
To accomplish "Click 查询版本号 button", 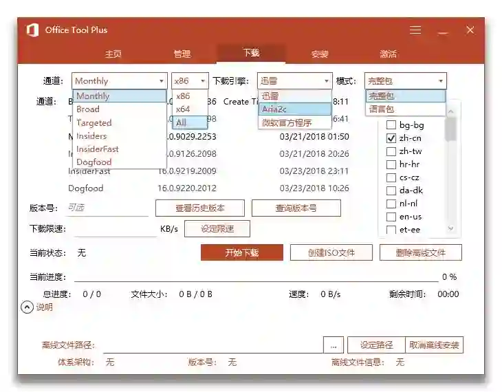I will point(296,208).
